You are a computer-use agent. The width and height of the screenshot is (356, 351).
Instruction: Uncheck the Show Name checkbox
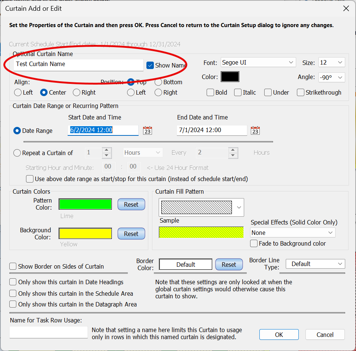pos(150,65)
